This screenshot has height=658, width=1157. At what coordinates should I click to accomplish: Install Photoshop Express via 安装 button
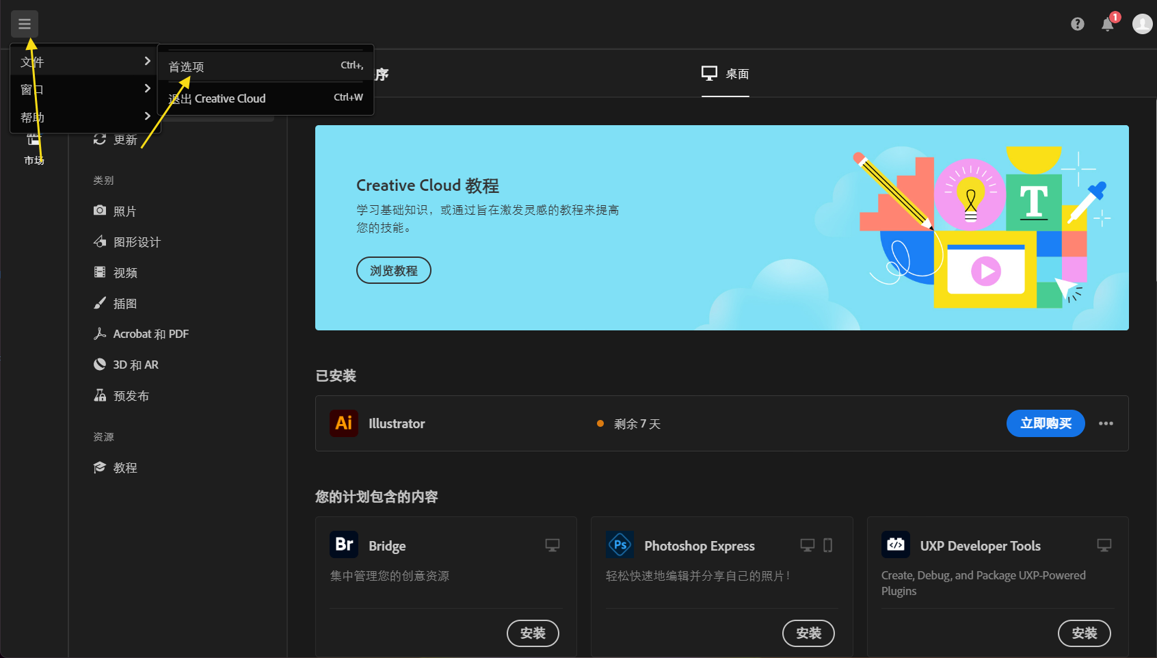coord(808,633)
